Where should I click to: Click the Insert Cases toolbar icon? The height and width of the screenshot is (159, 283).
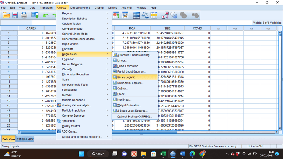point(116,15)
